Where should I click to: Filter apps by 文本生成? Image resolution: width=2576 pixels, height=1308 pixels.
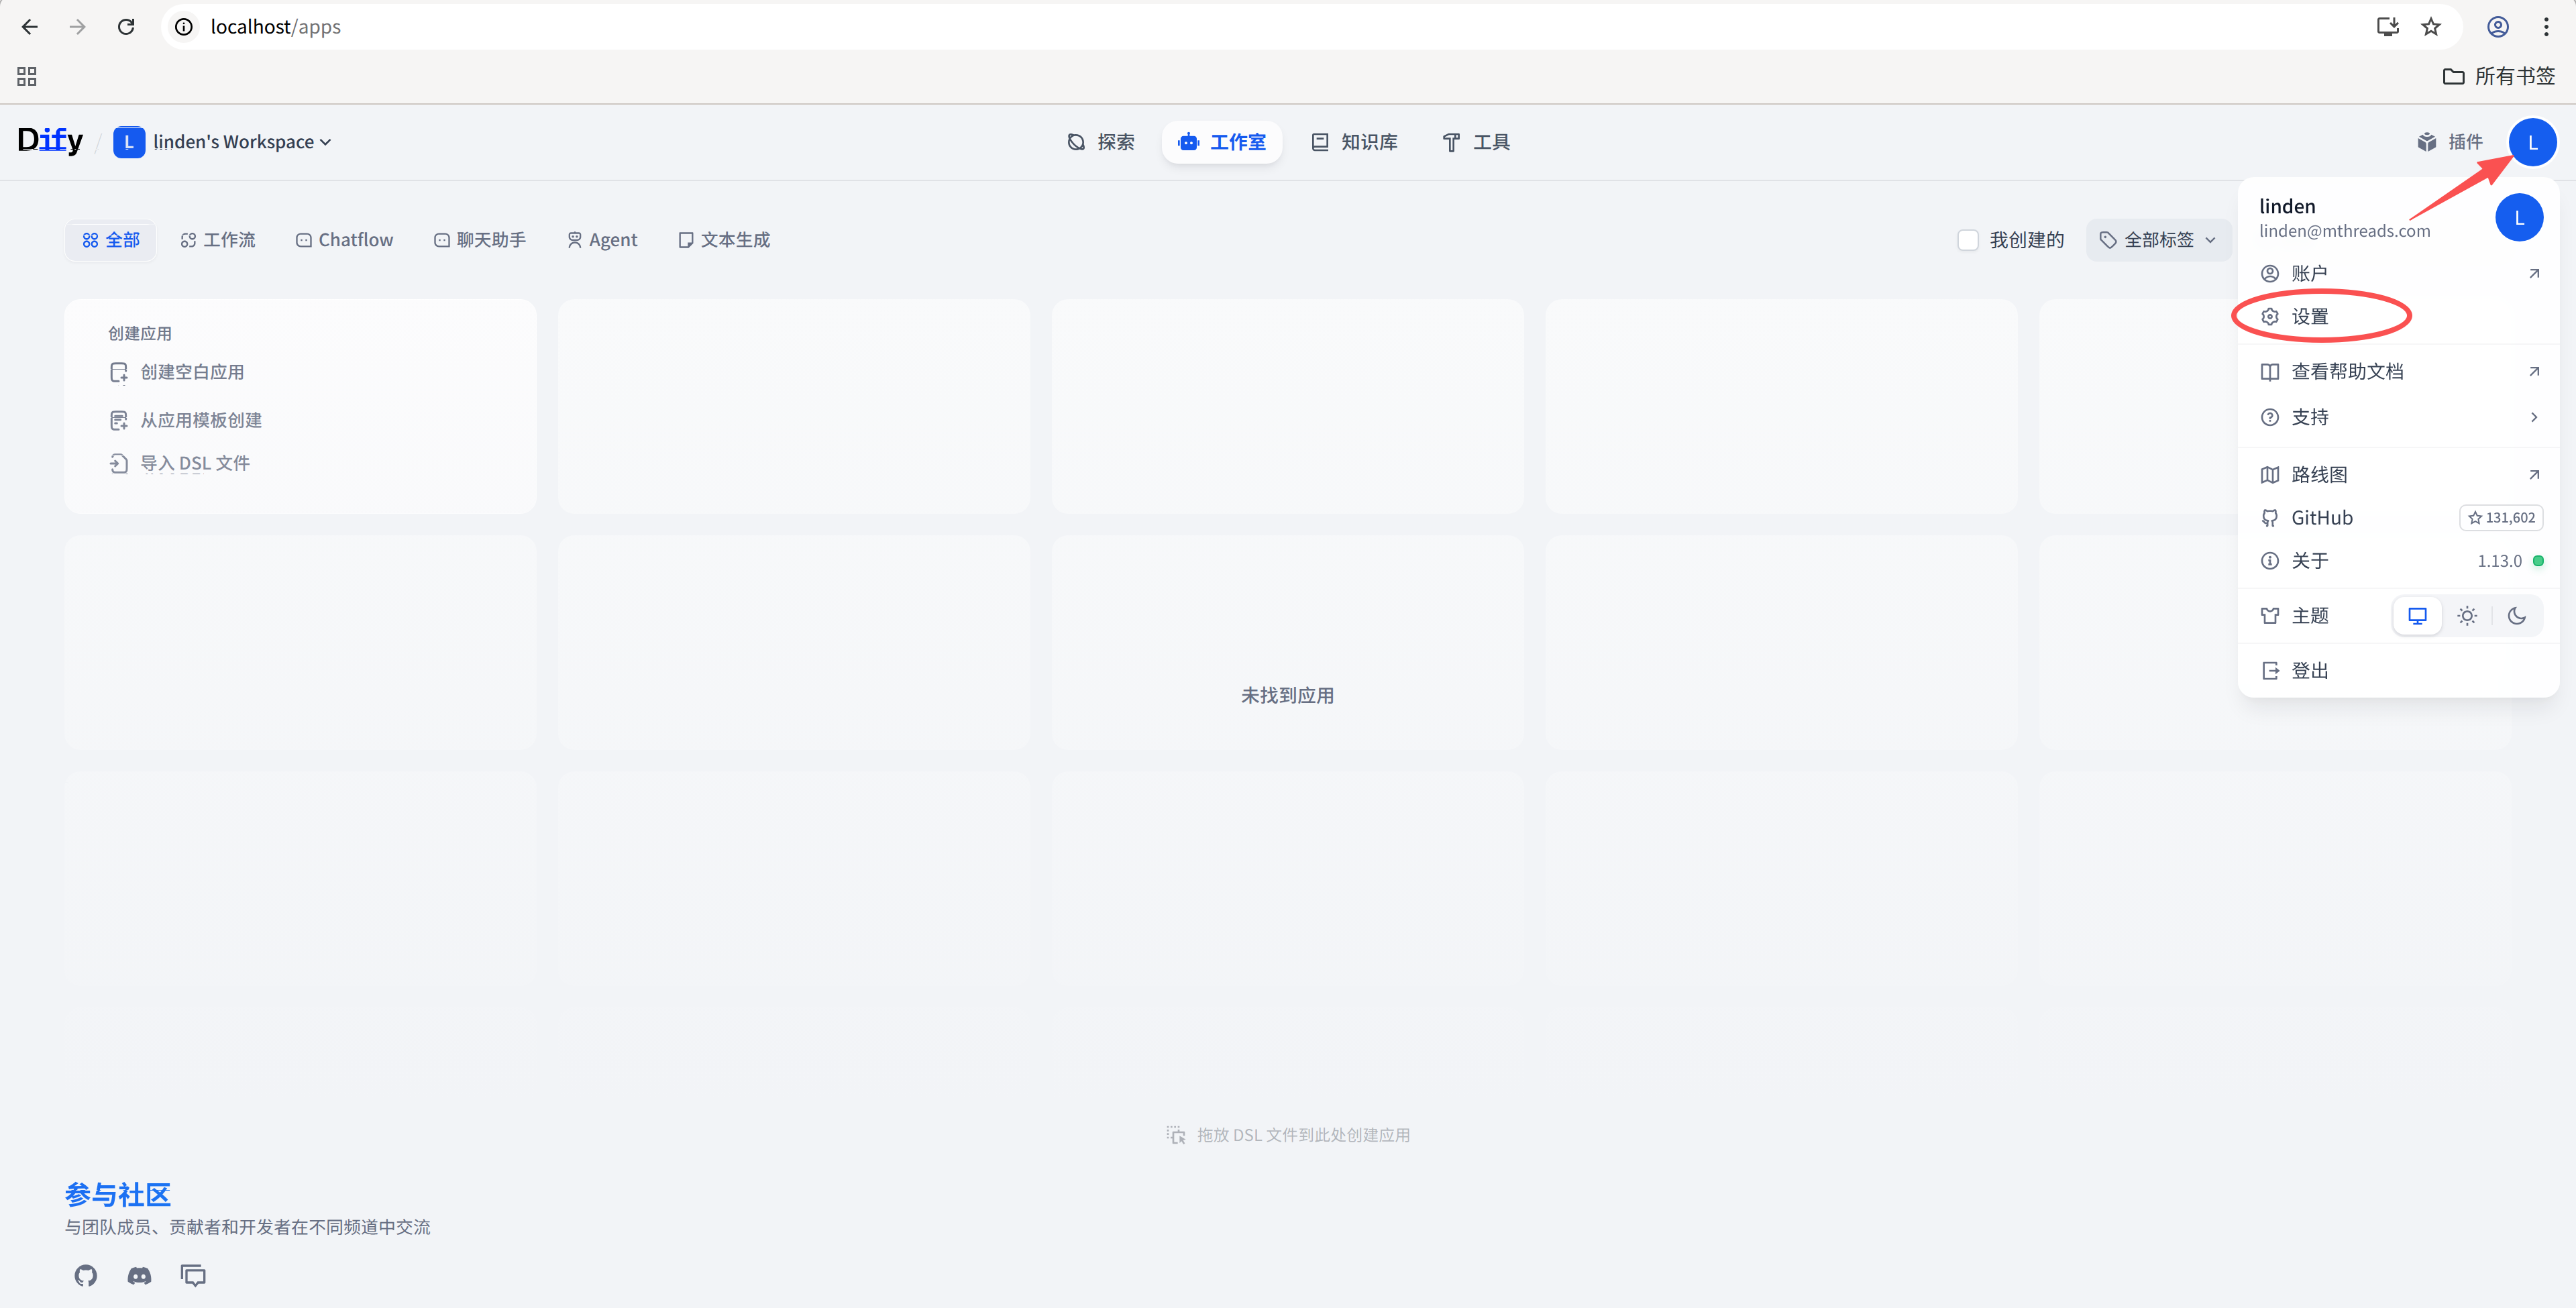pyautogui.click(x=724, y=240)
